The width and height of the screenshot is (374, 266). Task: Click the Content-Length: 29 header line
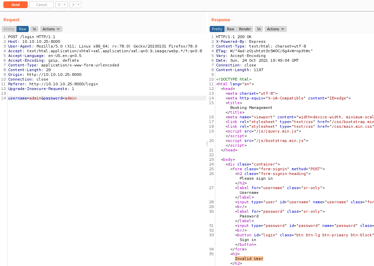click(x=29, y=70)
